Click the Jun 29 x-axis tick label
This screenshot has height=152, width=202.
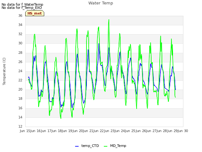pyautogui.click(x=173, y=131)
